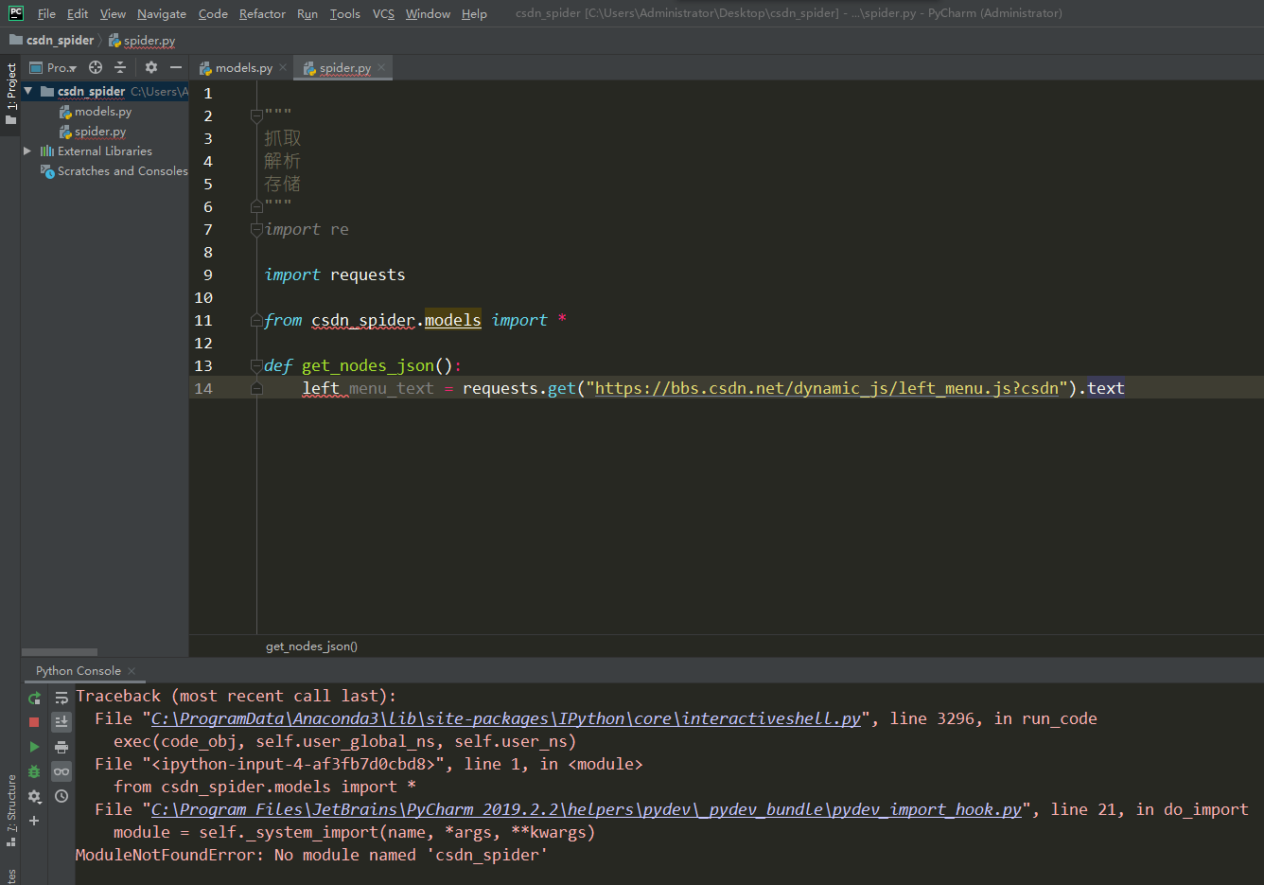Expand External Libraries node
This screenshot has height=885, width=1264.
coord(28,150)
